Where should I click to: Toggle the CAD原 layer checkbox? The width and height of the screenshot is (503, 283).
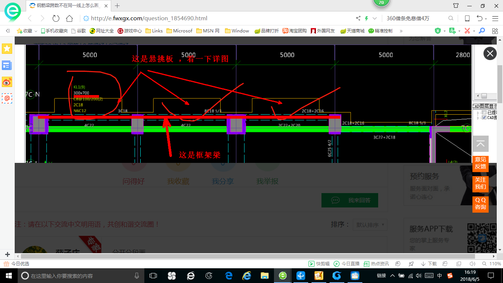(x=484, y=118)
